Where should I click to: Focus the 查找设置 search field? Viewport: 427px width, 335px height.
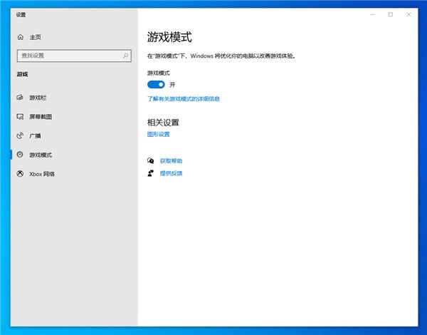[x=74, y=56]
